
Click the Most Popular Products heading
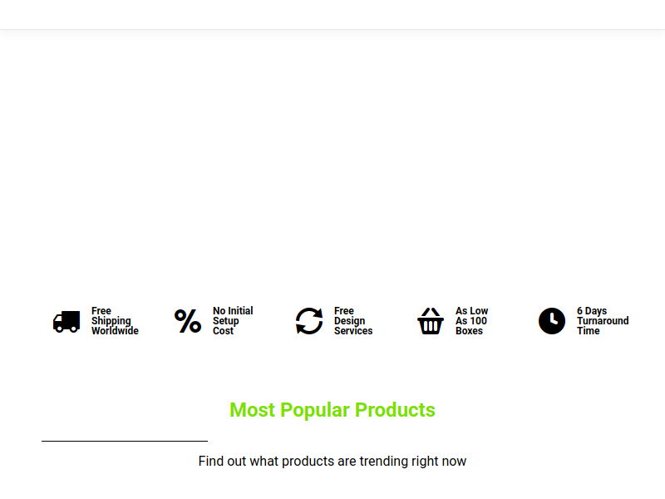[332, 410]
